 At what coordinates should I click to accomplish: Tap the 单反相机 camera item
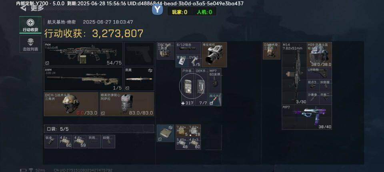214,54
